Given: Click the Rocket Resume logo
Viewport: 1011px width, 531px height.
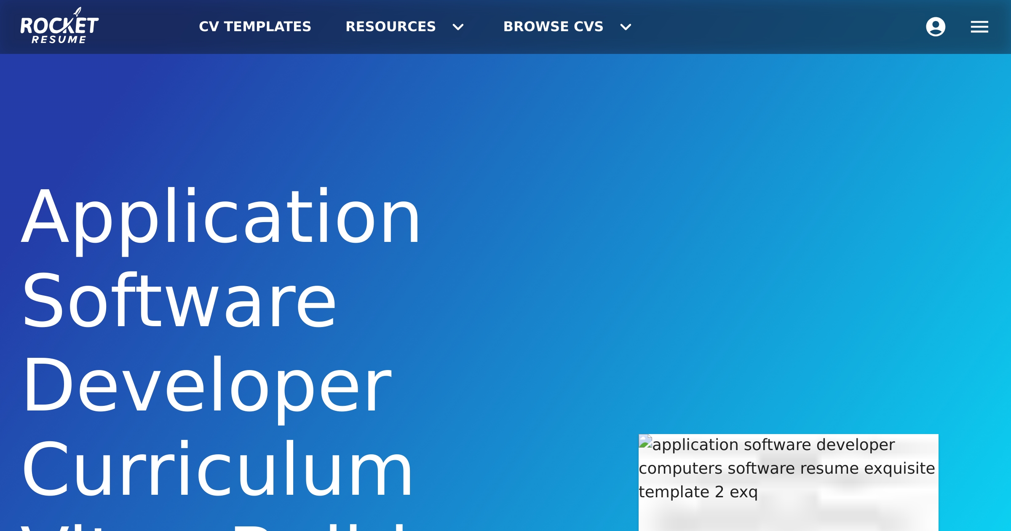Looking at the screenshot, I should click(x=59, y=26).
